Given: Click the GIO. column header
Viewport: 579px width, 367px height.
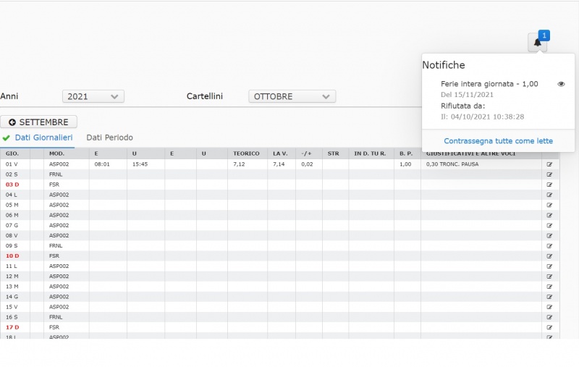Looking at the screenshot, I should click(x=12, y=153).
